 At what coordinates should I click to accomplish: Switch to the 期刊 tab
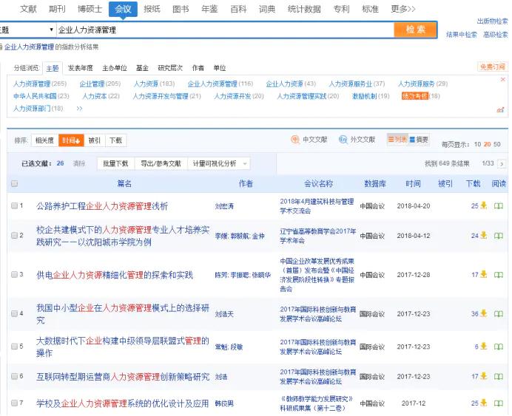click(57, 9)
